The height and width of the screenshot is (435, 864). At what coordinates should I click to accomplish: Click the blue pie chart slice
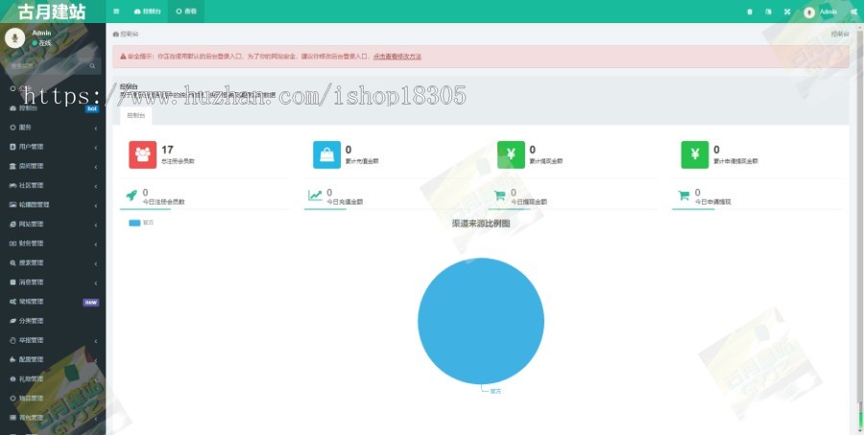click(481, 321)
